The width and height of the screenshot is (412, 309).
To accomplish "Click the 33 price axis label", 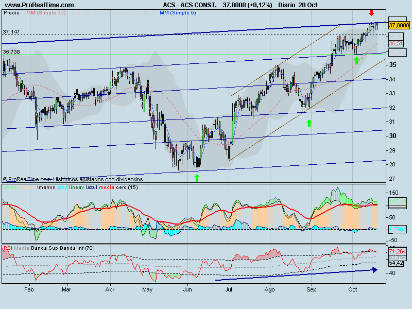I will [392, 93].
